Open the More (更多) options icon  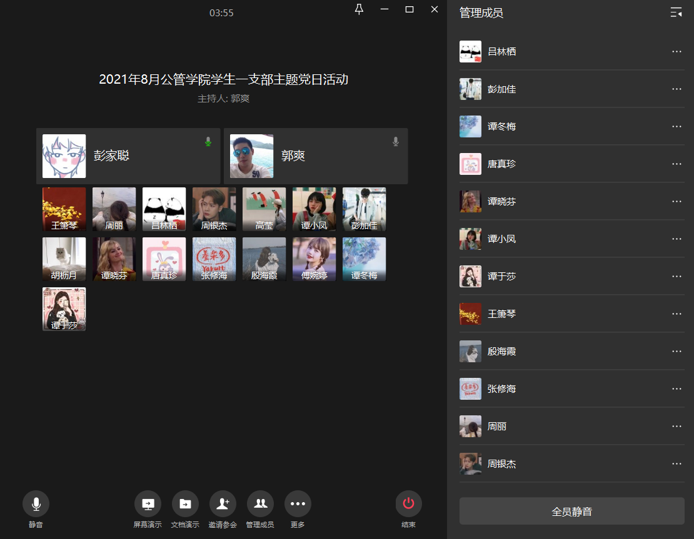(x=298, y=503)
